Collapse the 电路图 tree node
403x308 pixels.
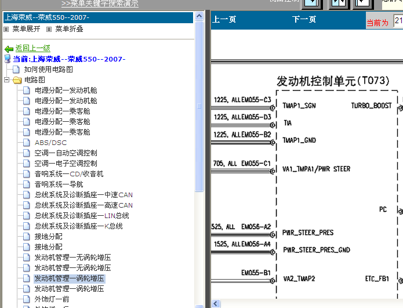tap(7, 79)
